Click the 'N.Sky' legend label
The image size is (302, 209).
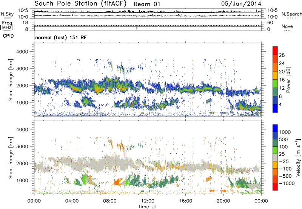coord(7,14)
